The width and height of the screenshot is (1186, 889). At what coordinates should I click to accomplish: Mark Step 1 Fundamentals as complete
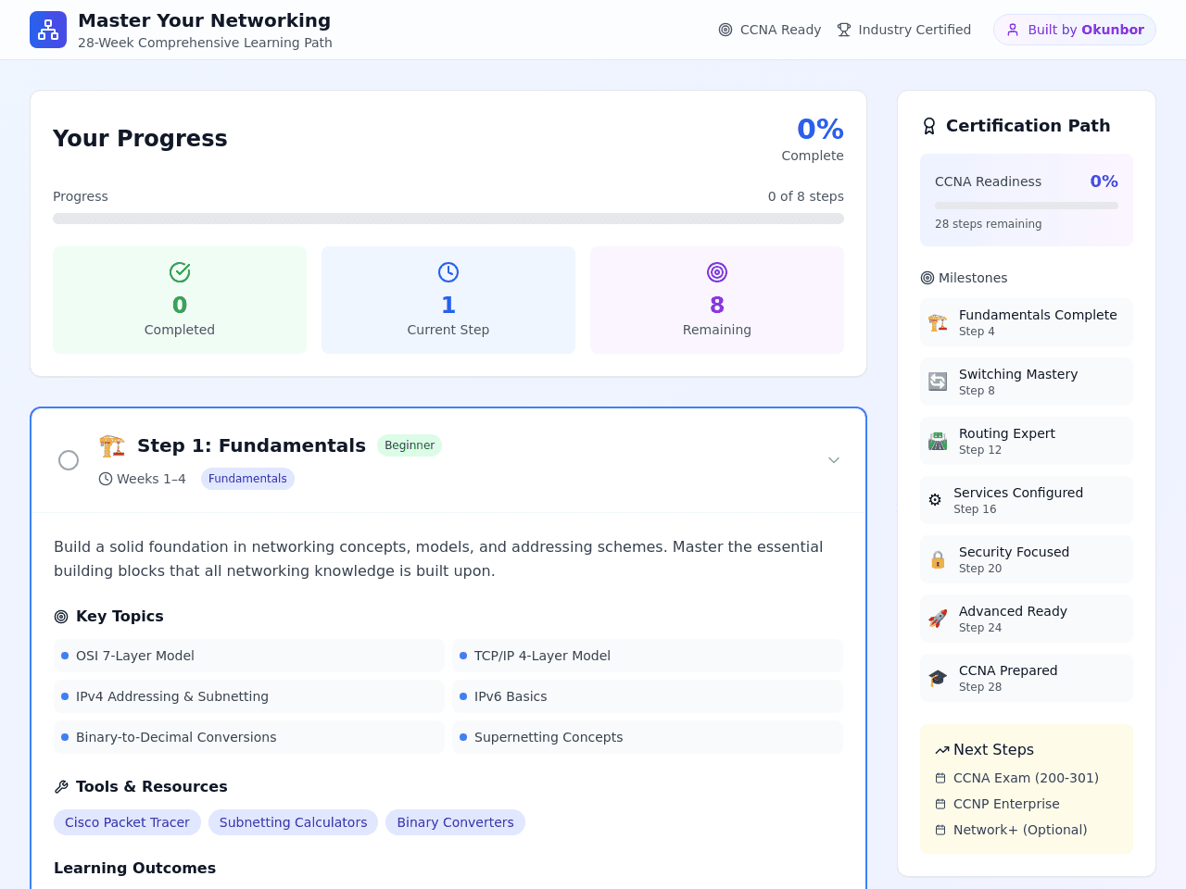pyautogui.click(x=69, y=460)
